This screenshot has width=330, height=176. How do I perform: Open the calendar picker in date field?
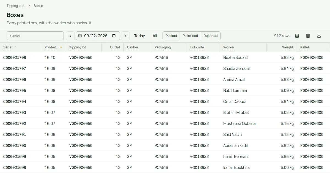pos(114,36)
